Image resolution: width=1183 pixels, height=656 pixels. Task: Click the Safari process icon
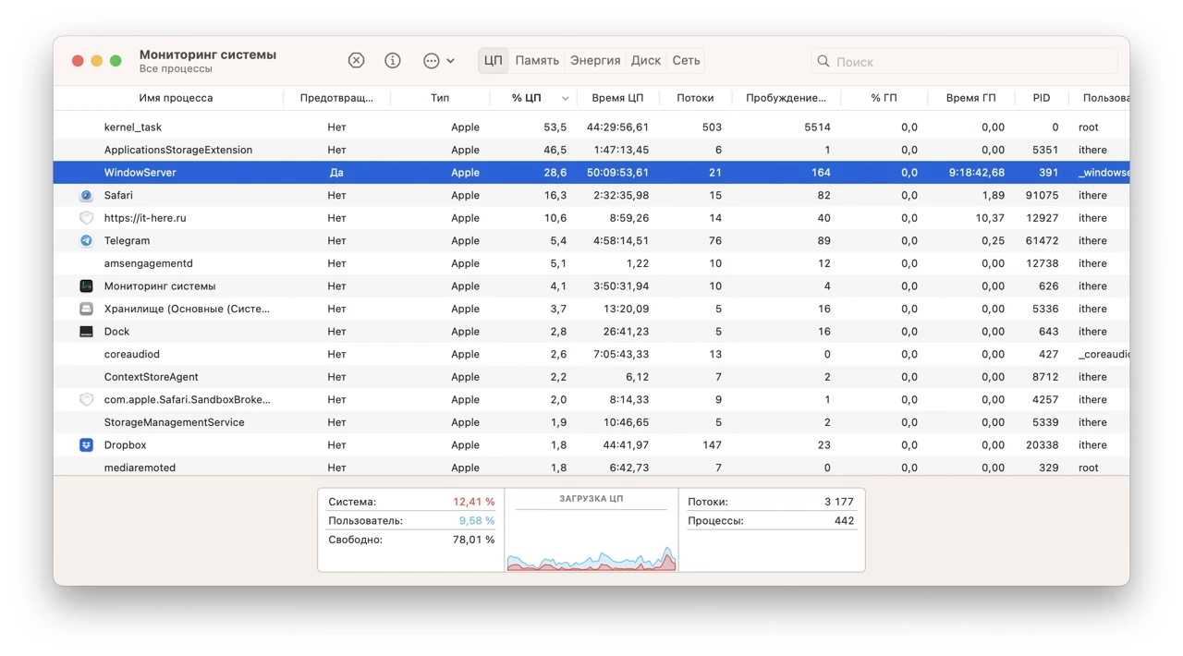point(87,195)
